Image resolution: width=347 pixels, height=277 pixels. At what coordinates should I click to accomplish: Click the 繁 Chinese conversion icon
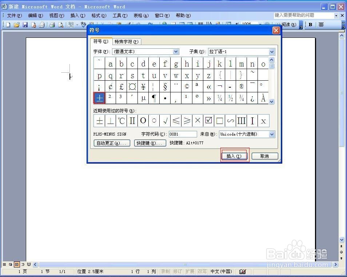coord(71,25)
